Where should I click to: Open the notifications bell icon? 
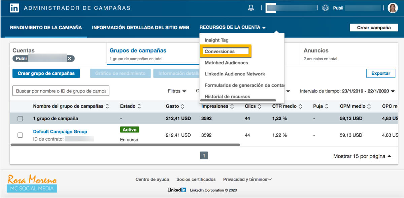pyautogui.click(x=251, y=7)
